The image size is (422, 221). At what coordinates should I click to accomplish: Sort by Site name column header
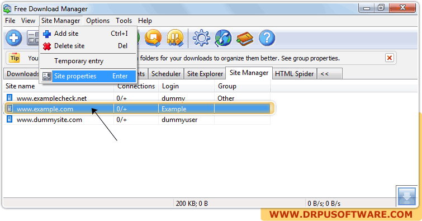tap(59, 86)
